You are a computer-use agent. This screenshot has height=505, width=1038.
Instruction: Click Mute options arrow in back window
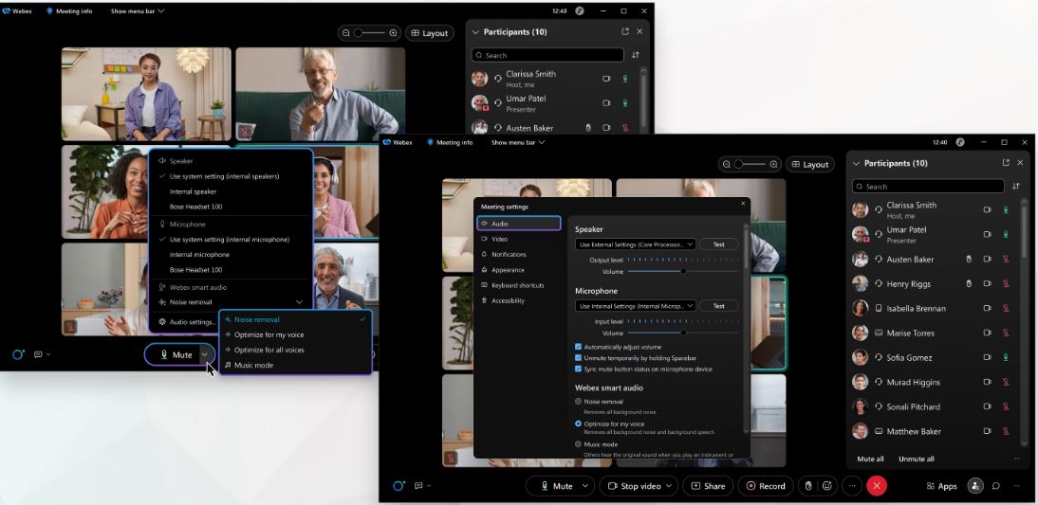pos(205,355)
